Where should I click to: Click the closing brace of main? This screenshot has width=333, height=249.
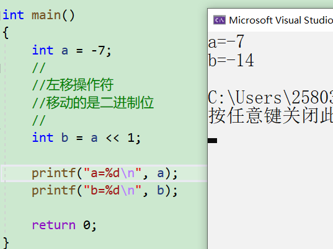pos(6,243)
